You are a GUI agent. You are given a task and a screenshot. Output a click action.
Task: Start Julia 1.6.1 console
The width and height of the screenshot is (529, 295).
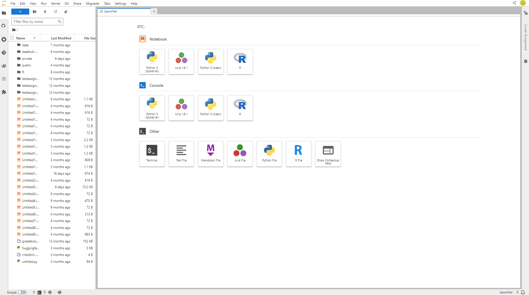(181, 108)
